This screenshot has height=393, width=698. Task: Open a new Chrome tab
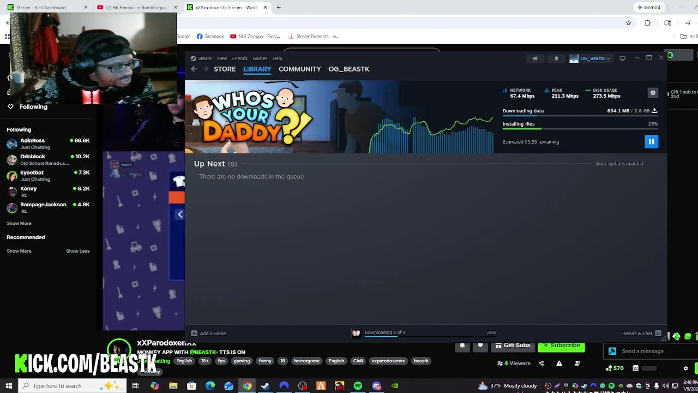point(279,7)
